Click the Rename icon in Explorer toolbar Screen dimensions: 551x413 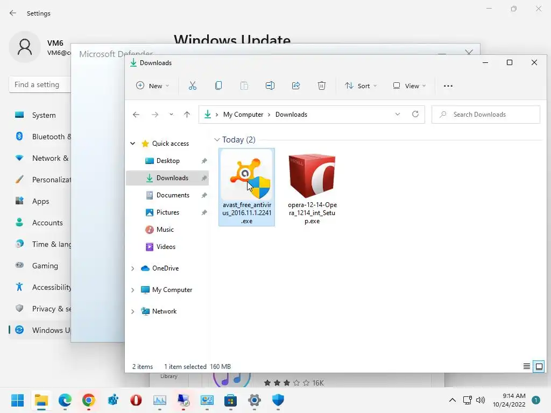coord(270,86)
